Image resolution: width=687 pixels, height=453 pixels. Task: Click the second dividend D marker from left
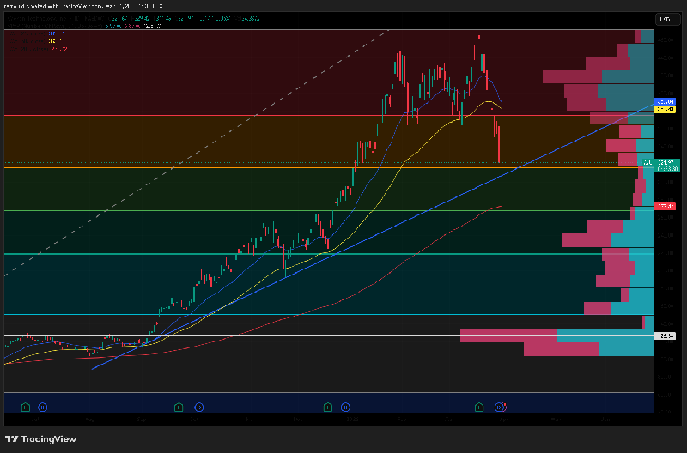pyautogui.click(x=198, y=406)
